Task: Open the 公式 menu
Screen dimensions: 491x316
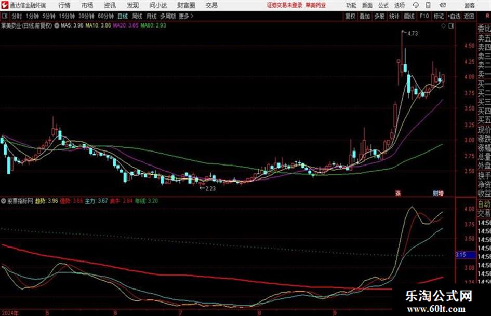Action: coord(383,5)
